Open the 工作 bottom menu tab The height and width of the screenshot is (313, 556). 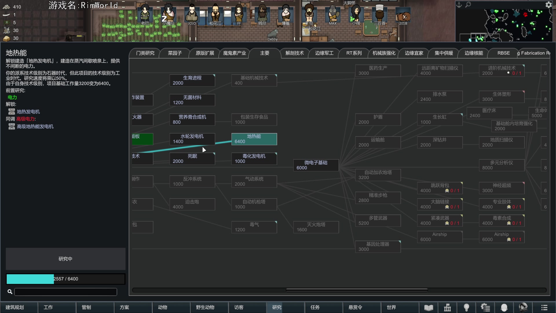coord(48,307)
